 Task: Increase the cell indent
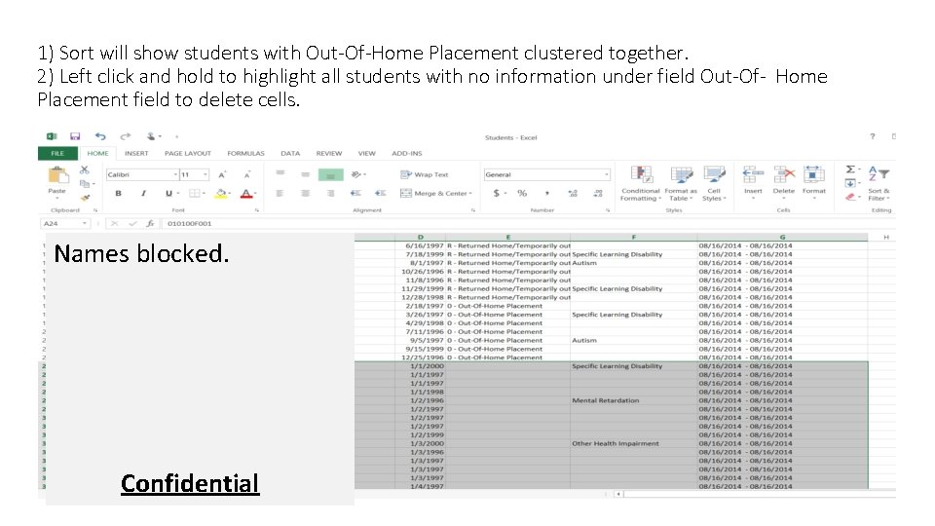tap(381, 193)
